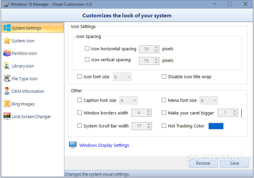Maximize the Visual Customizer window
Screen dimensions: 254x178
coord(230,4)
